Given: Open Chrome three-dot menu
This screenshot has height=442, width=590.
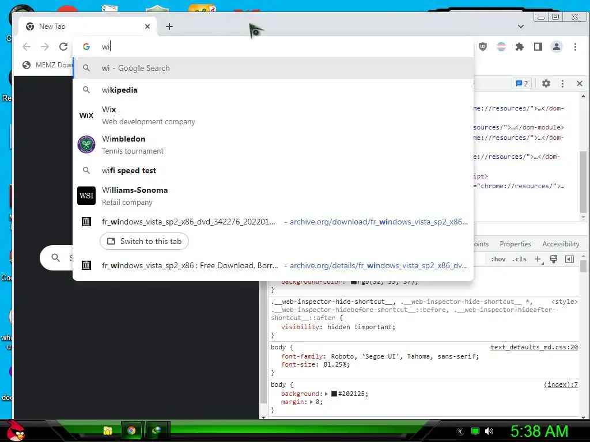Looking at the screenshot, I should pos(575,47).
